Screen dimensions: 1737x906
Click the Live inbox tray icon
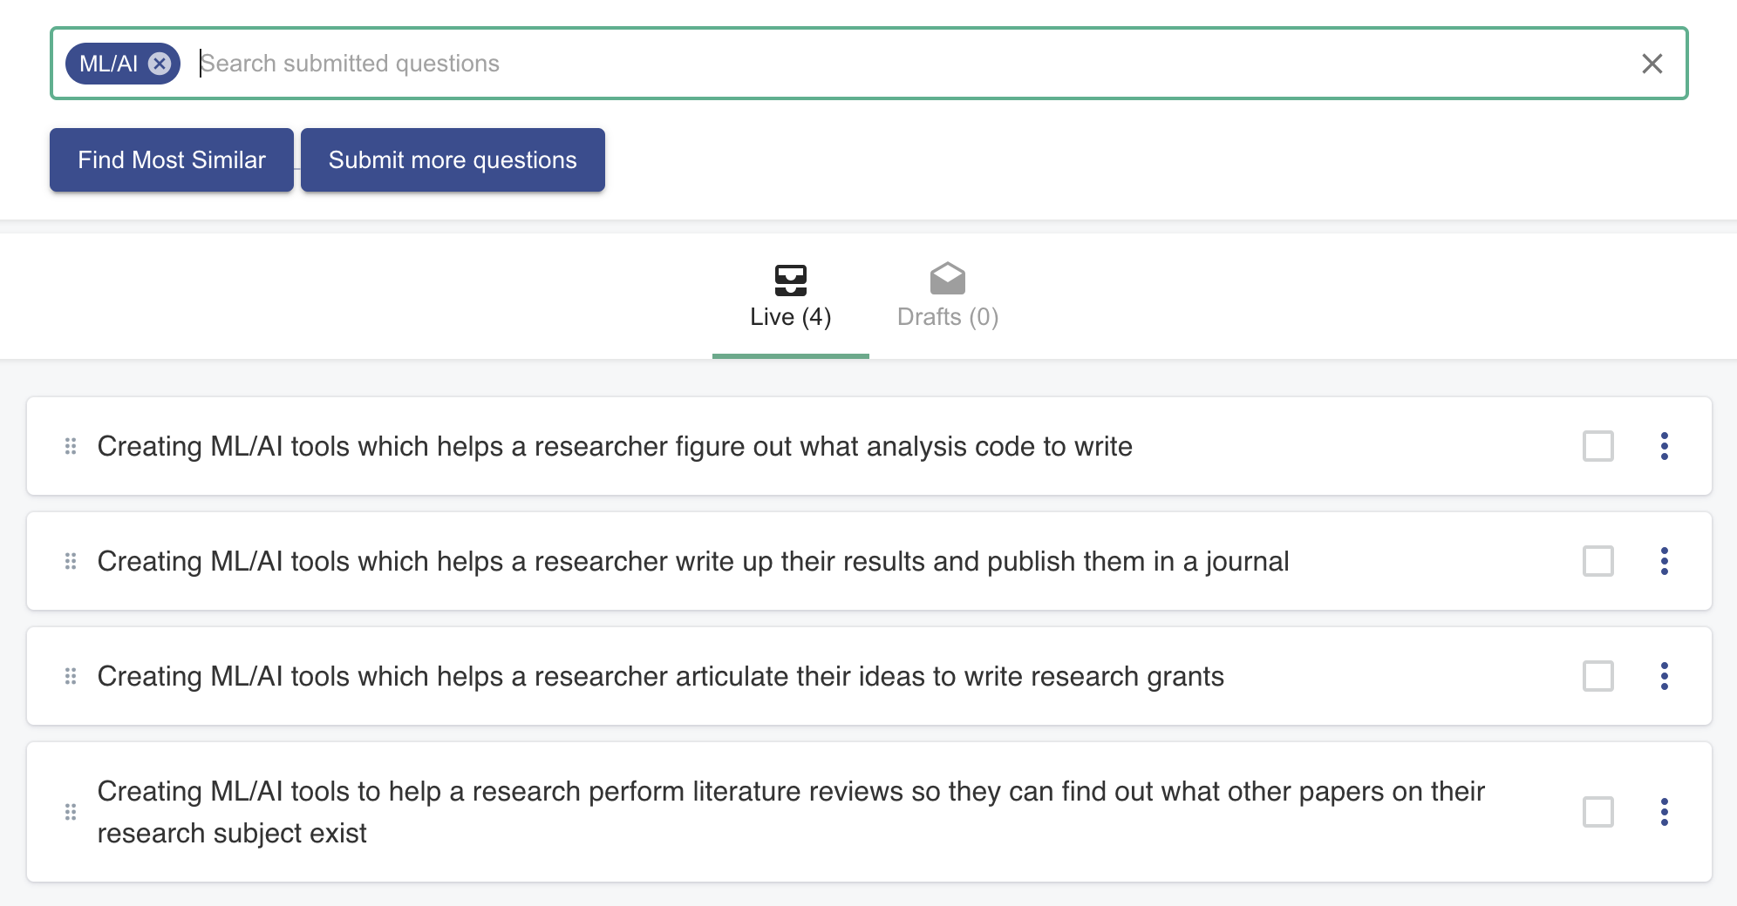coord(791,280)
